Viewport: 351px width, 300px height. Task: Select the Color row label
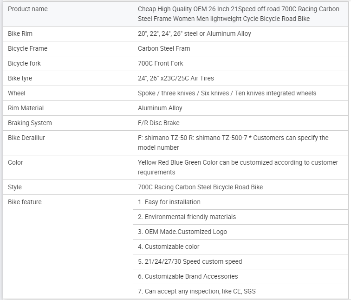point(15,162)
